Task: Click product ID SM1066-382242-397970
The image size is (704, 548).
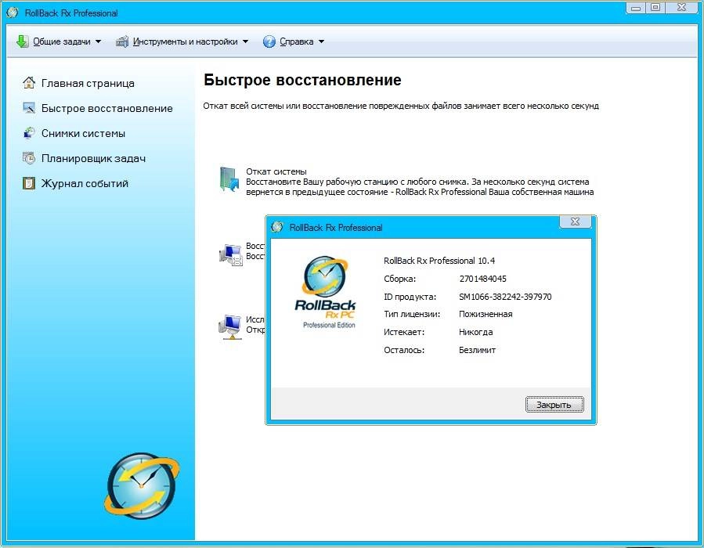Action: click(x=505, y=297)
